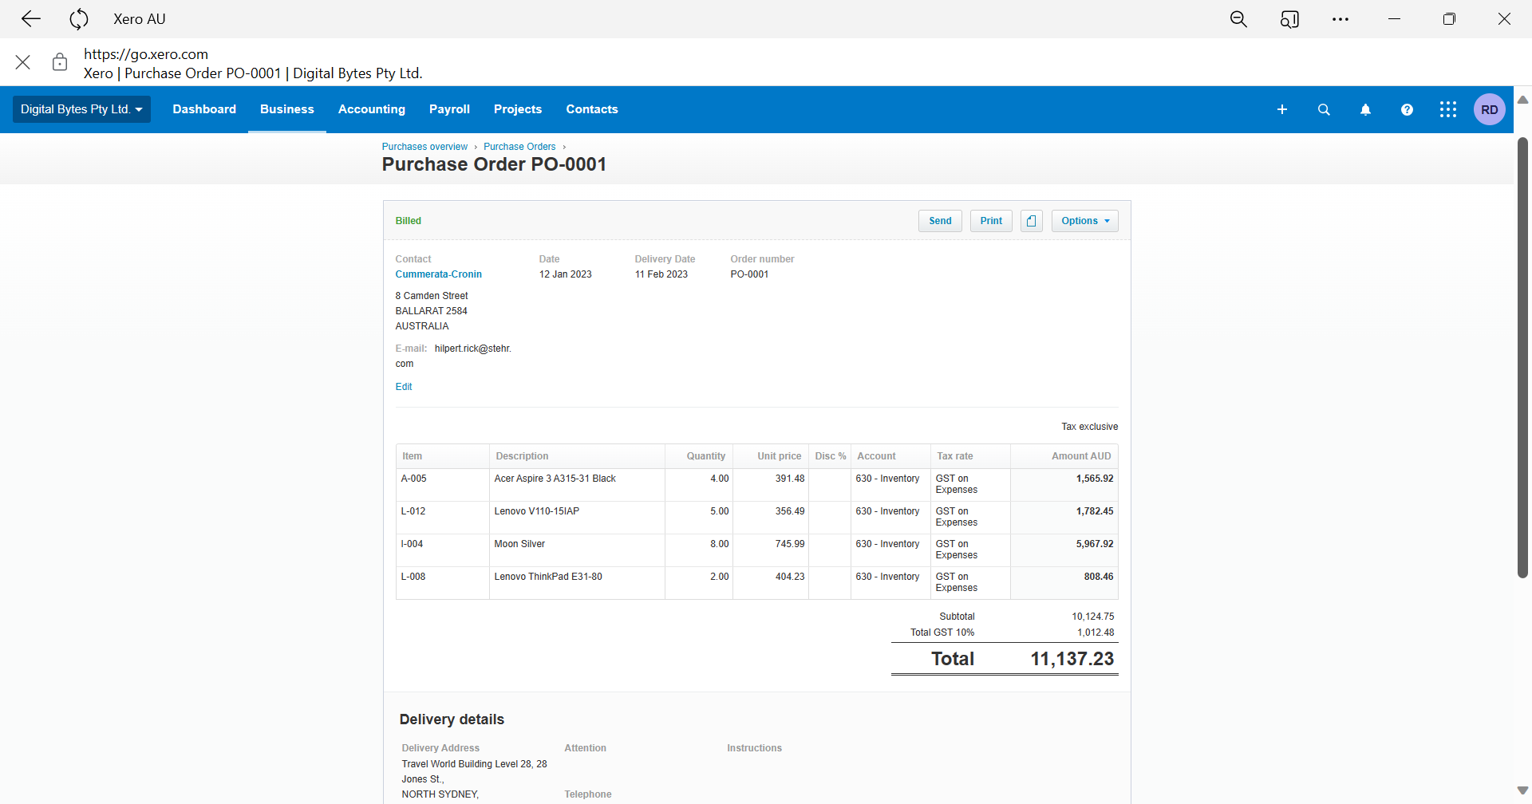Select the Total GST value 1,012.48
1532x804 pixels.
pyautogui.click(x=1096, y=633)
